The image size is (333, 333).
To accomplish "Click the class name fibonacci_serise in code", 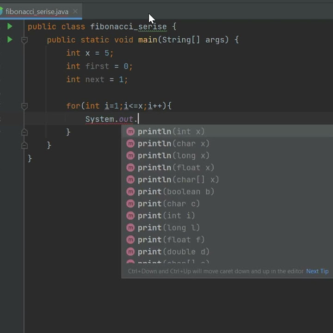I will [x=129, y=26].
